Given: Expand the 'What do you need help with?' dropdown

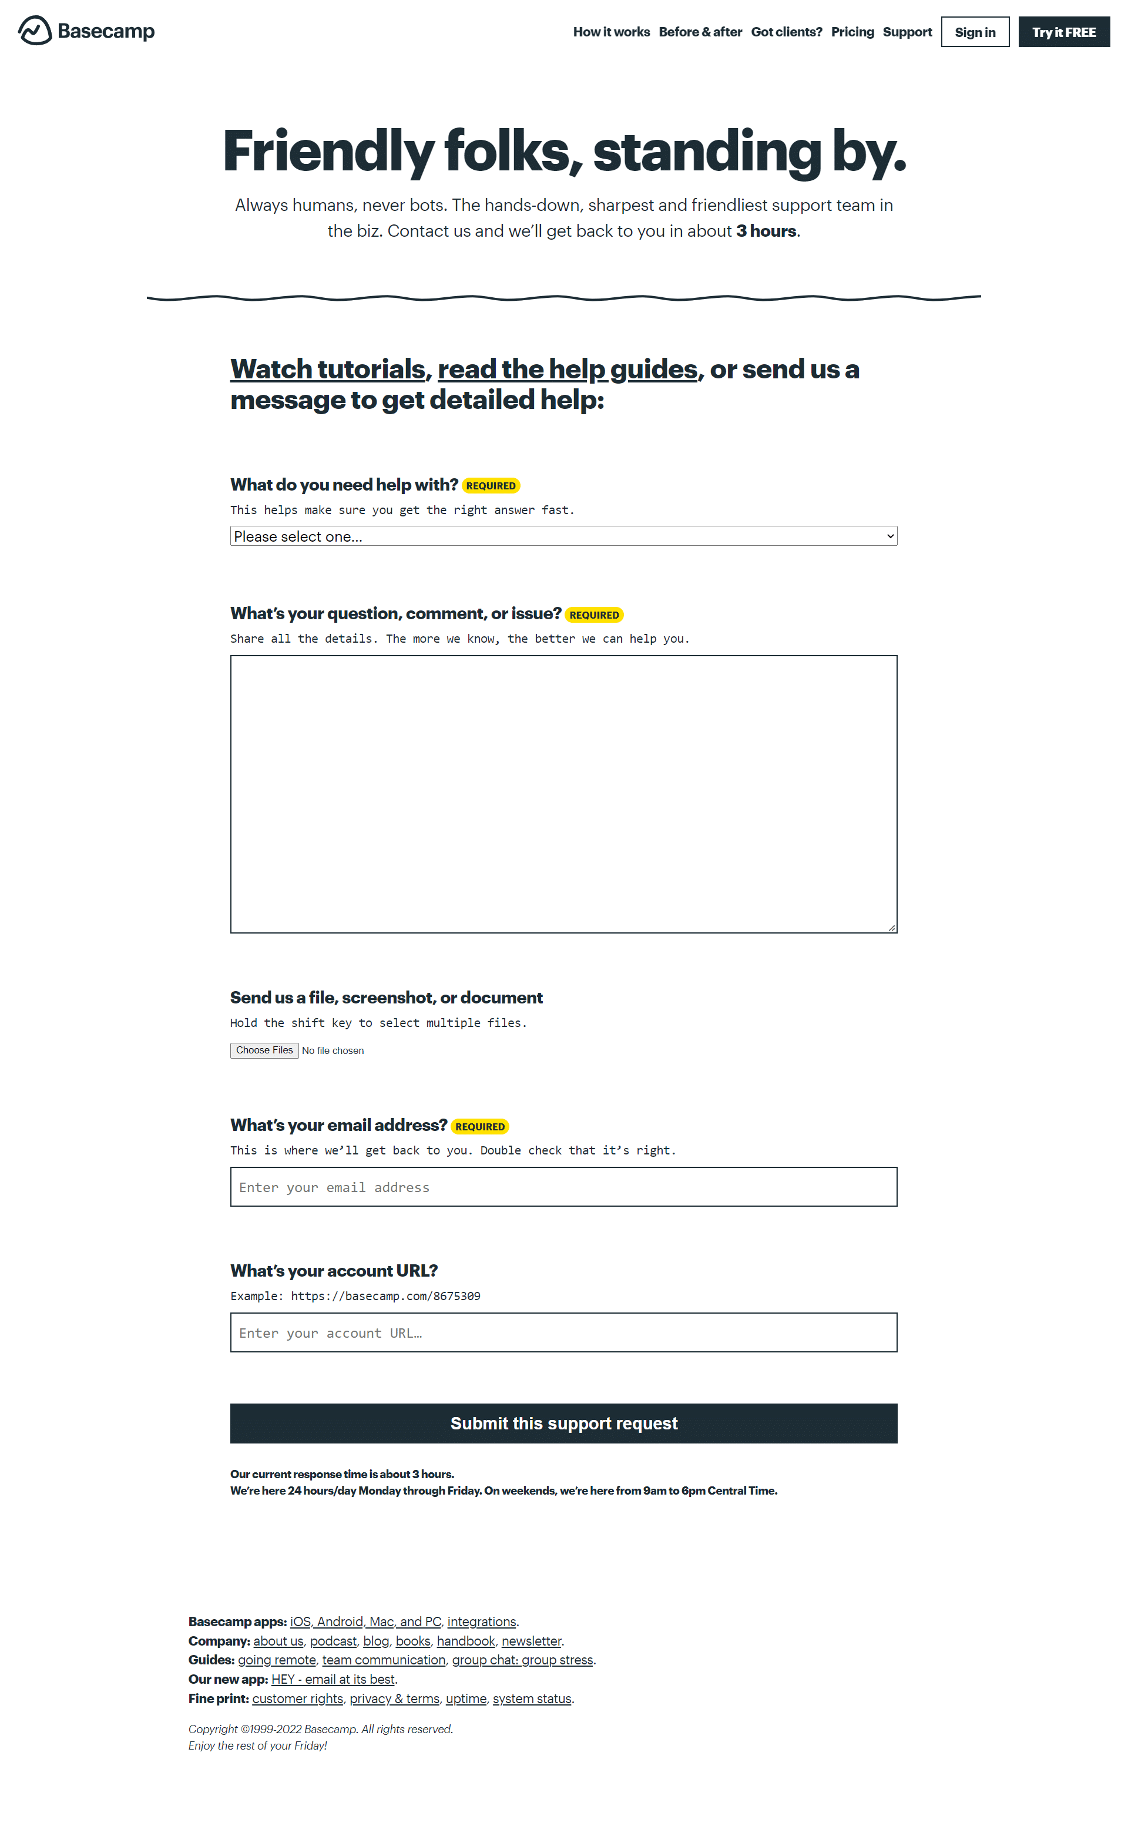Looking at the screenshot, I should pos(563,535).
